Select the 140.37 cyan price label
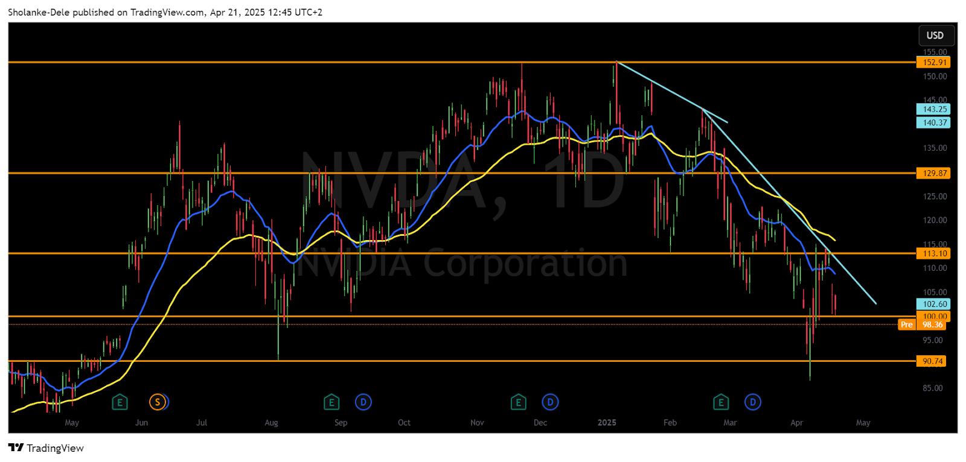This screenshot has height=462, width=966. (x=933, y=122)
